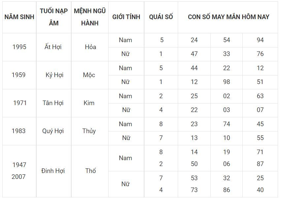The height and width of the screenshot is (200, 281).
Task: Click the NĂM SINH column header
Action: point(19,17)
